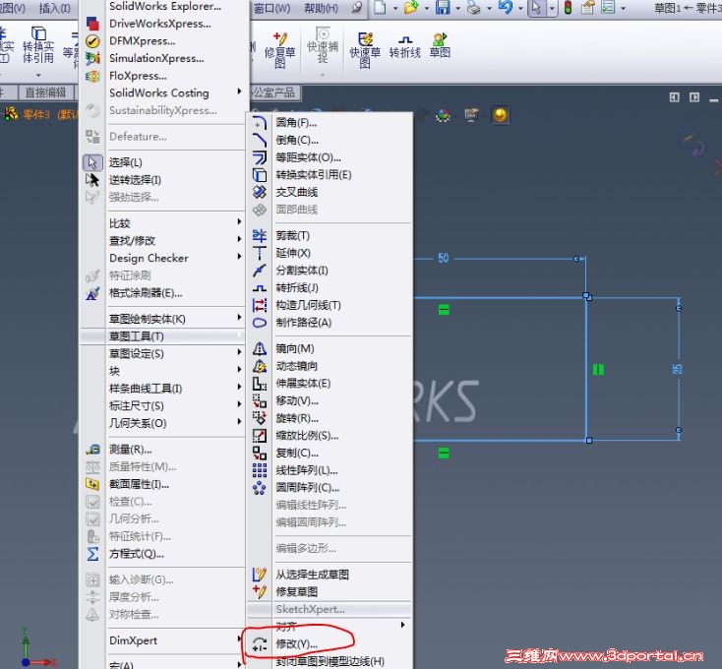722x669 pixels.
Task: Click the Undo arrow in top toolbar
Action: click(x=506, y=7)
